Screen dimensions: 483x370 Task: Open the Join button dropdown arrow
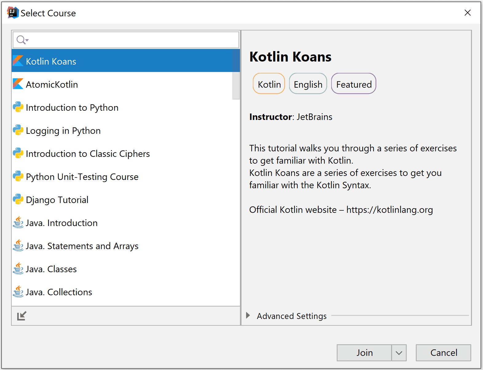[399, 353]
